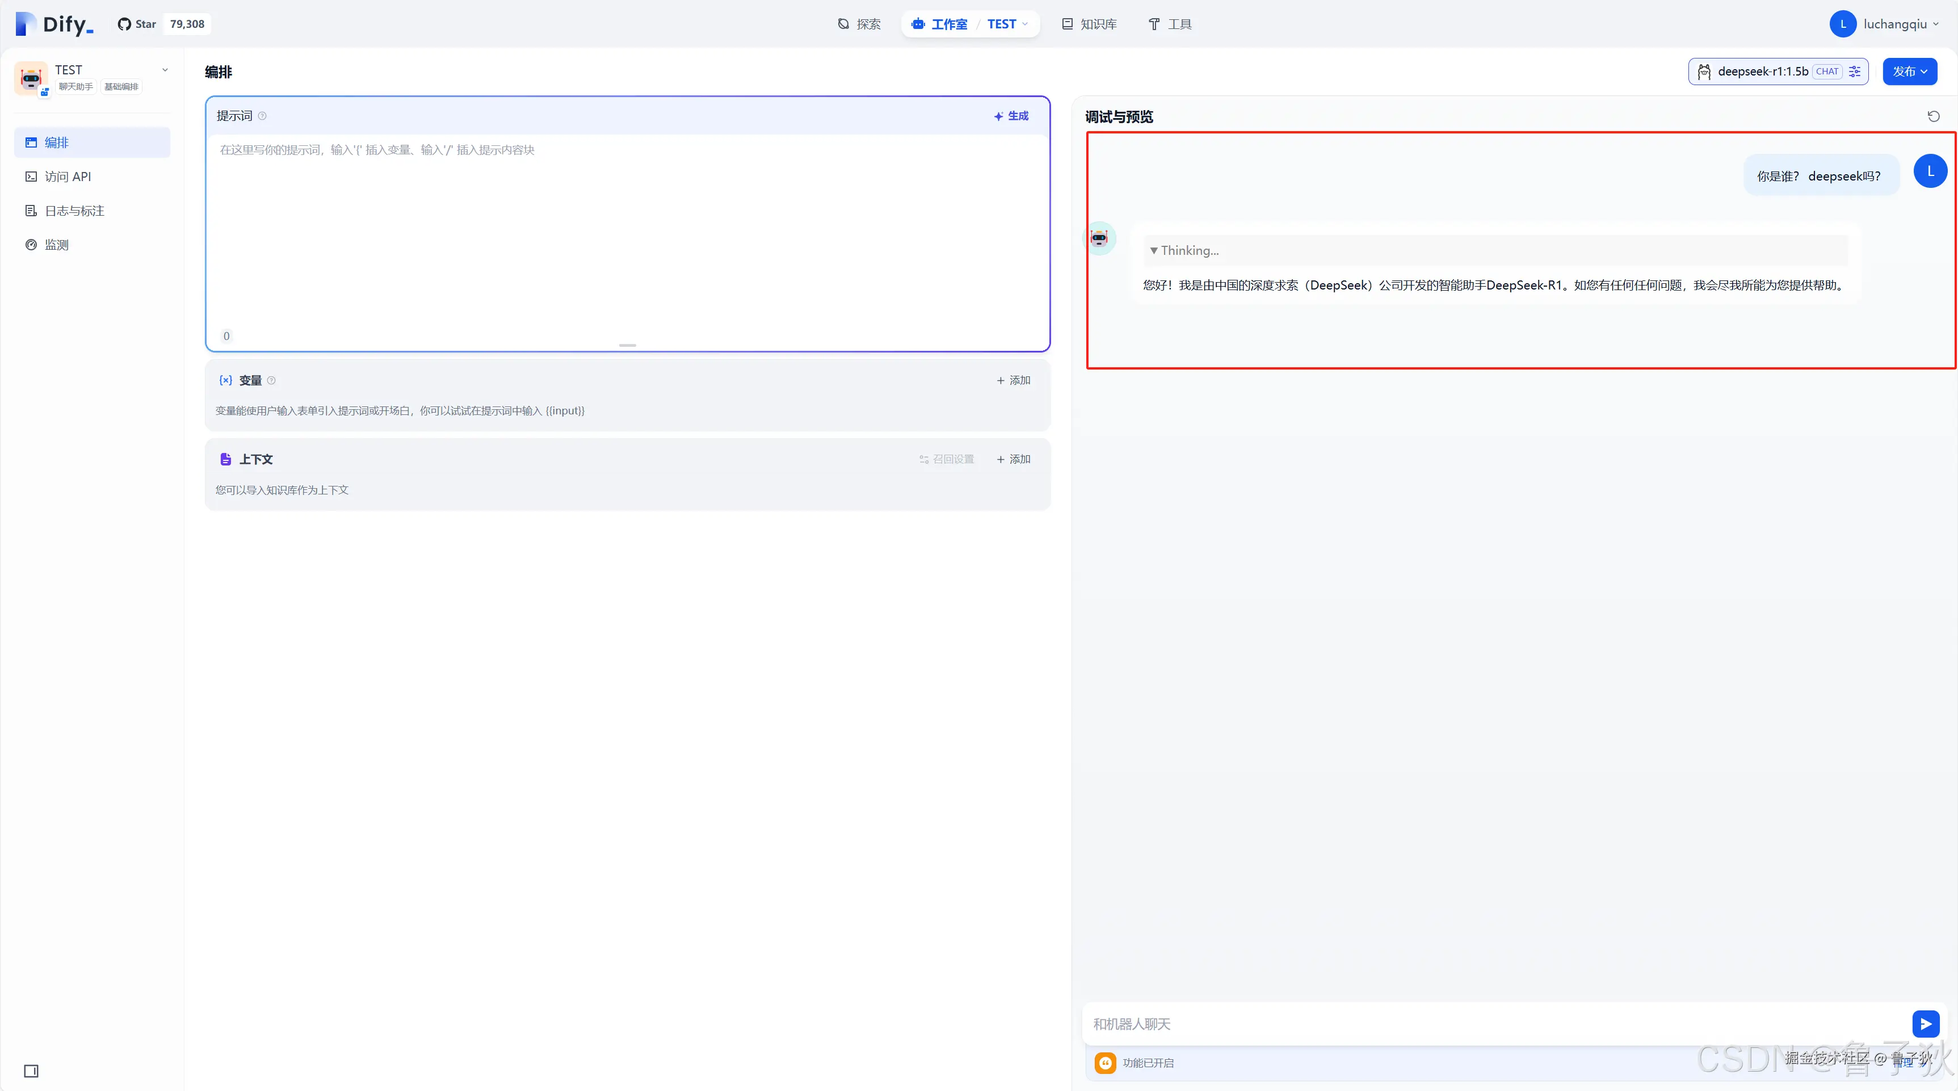This screenshot has height=1091, width=1958.
Task: Click 添加 in the 变量 section
Action: pos(1013,380)
